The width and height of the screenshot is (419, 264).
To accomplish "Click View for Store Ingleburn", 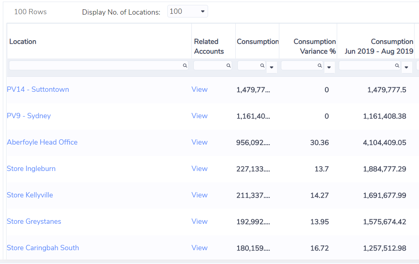I will click(x=200, y=169).
